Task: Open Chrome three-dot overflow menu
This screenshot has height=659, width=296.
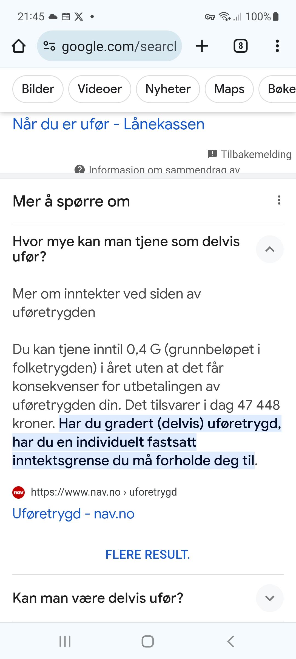Action: [277, 46]
